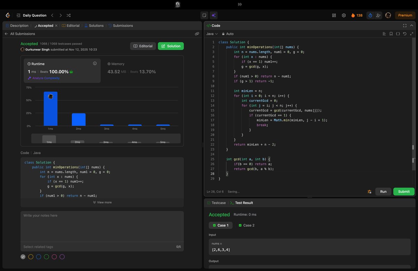The image size is (418, 271).
Task: Open the user profile avatar menu
Action: coord(388,15)
